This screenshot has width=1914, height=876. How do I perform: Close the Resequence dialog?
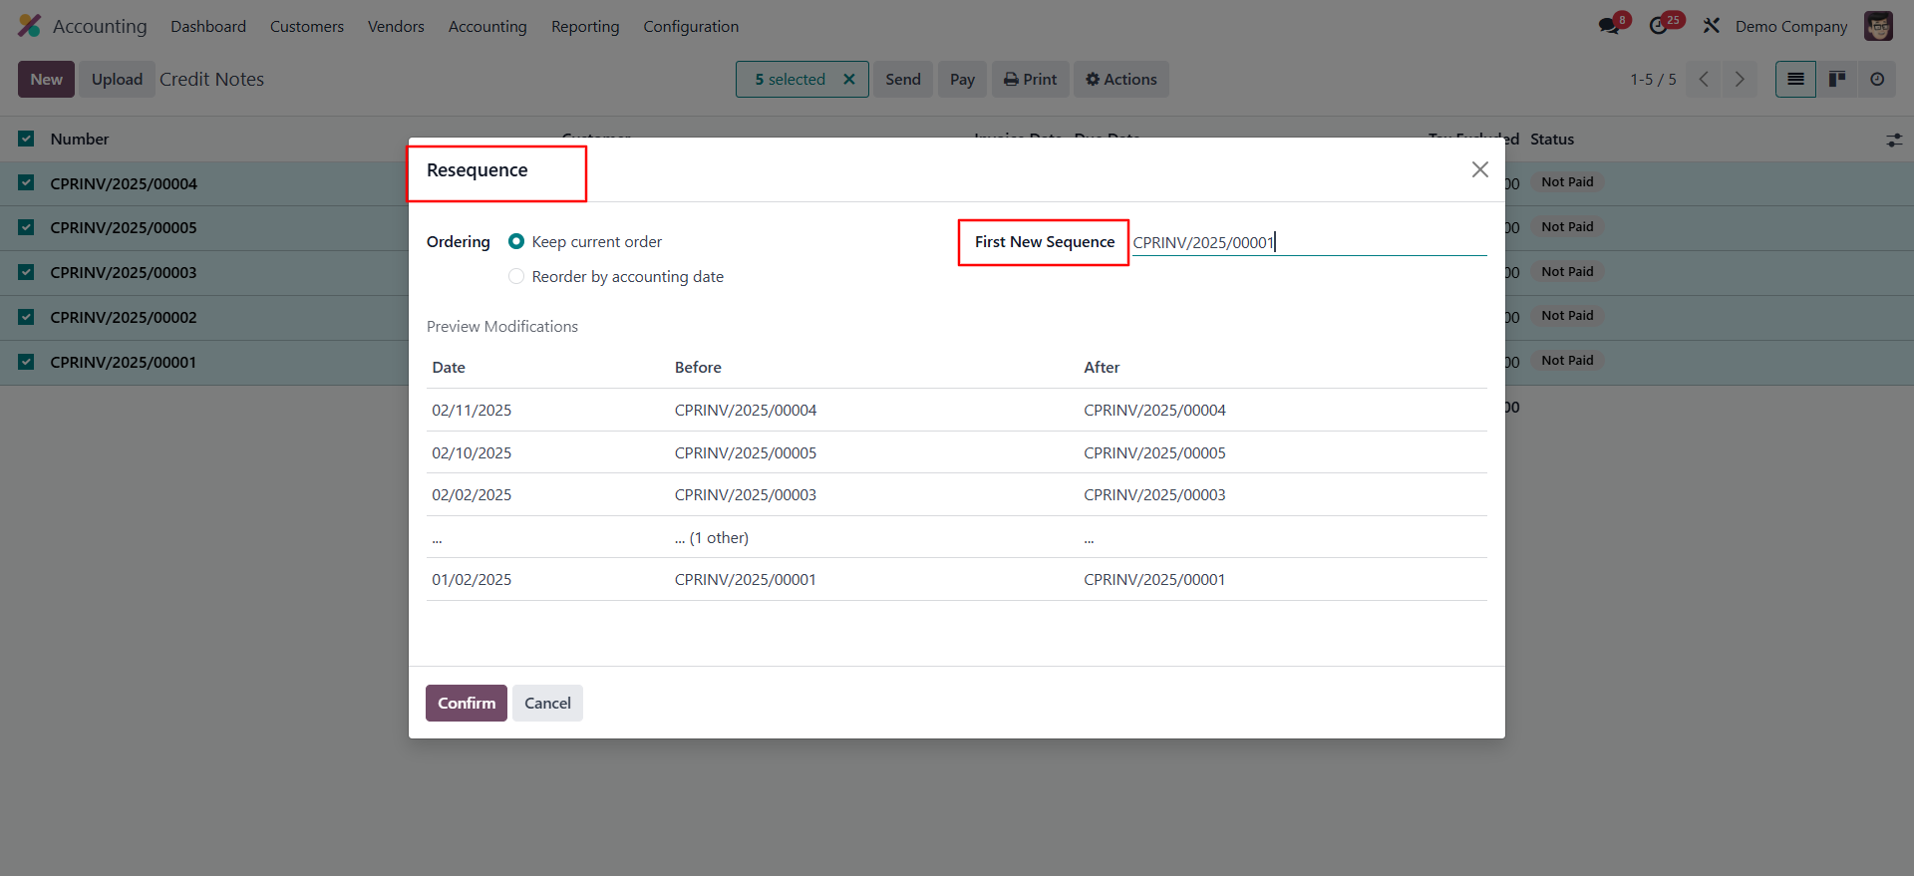point(1479,169)
